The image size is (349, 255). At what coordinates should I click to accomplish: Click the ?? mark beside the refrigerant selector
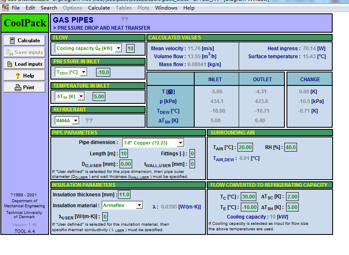click(89, 121)
